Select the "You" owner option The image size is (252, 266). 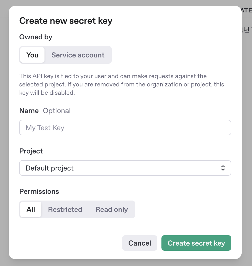(x=32, y=55)
